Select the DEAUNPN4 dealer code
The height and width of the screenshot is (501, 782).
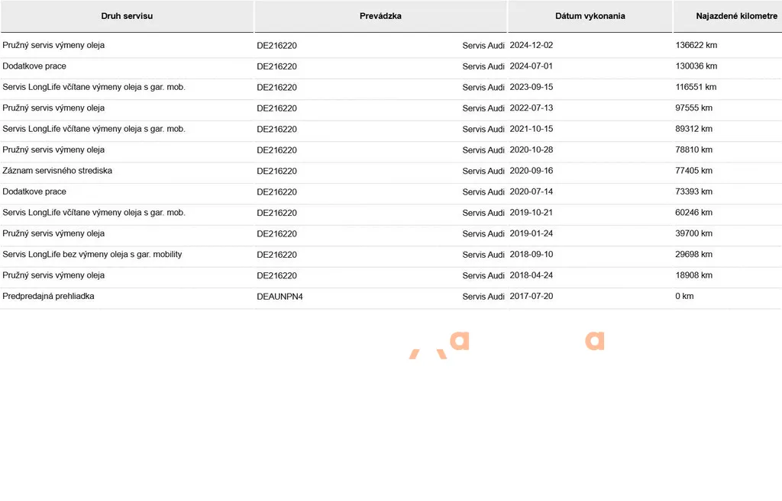(x=280, y=297)
